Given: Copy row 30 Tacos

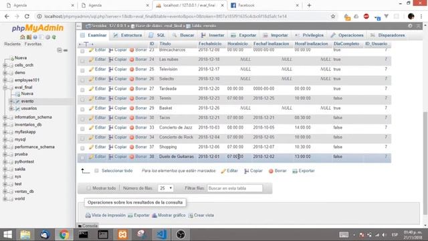Looking at the screenshot, I should click(x=118, y=118).
